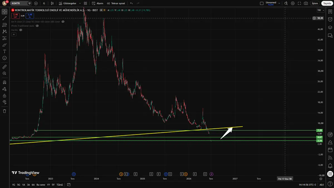This screenshot has height=188, width=334.
Task: Select the Bu sene range
Action: 41,185
